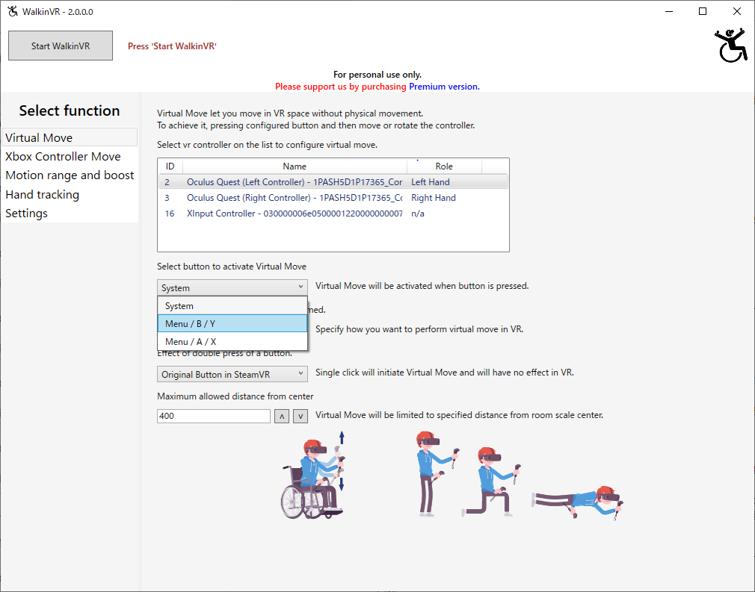The height and width of the screenshot is (592, 755).
Task: Click the wheelchair logo icon
Action: (731, 46)
